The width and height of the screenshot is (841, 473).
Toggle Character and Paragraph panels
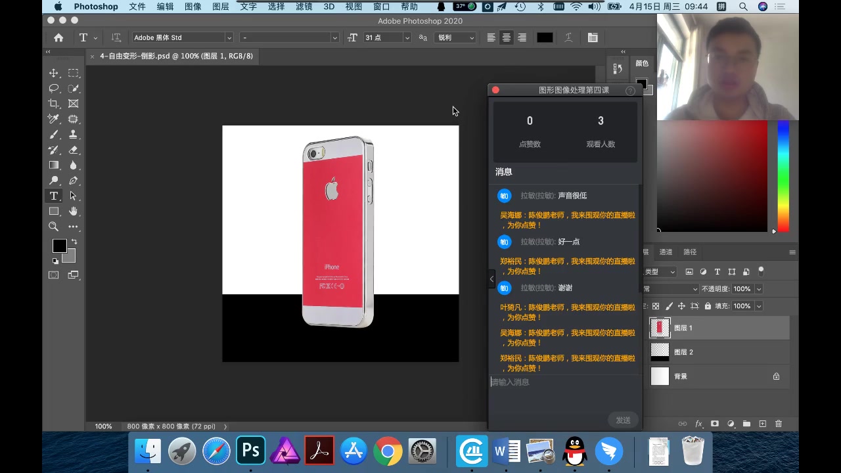593,37
